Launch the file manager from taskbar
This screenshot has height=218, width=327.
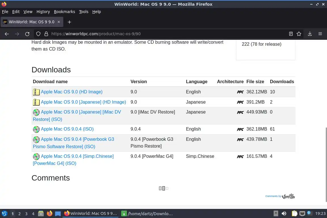[41, 214]
